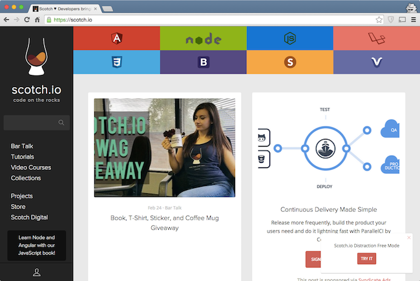This screenshot has height=281, width=420.
Task: Go to Video Courses section
Action: point(31,167)
